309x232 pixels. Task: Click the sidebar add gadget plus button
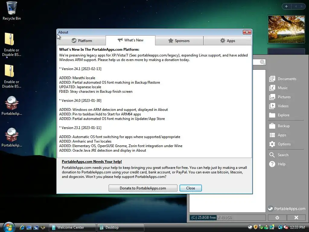pyautogui.click(x=286, y=6)
